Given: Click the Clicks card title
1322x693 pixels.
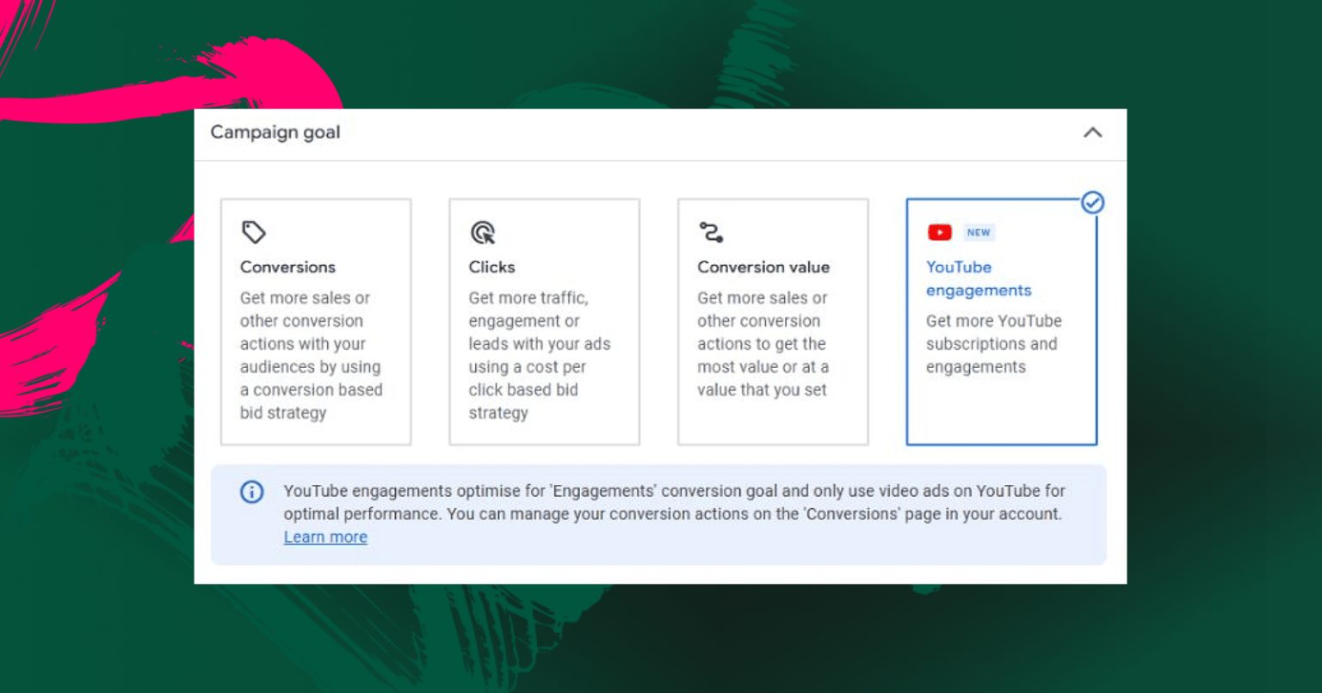Looking at the screenshot, I should [x=491, y=267].
